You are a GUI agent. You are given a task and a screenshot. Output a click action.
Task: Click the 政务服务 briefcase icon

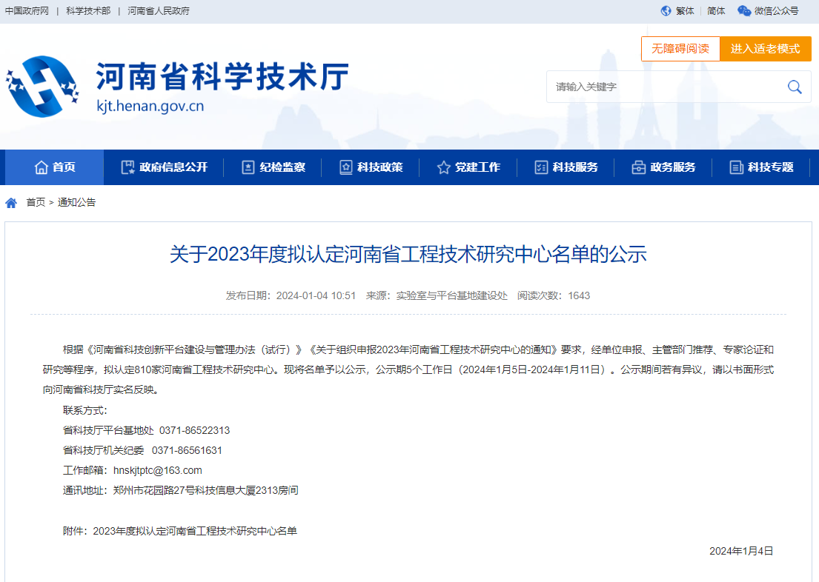tap(638, 167)
